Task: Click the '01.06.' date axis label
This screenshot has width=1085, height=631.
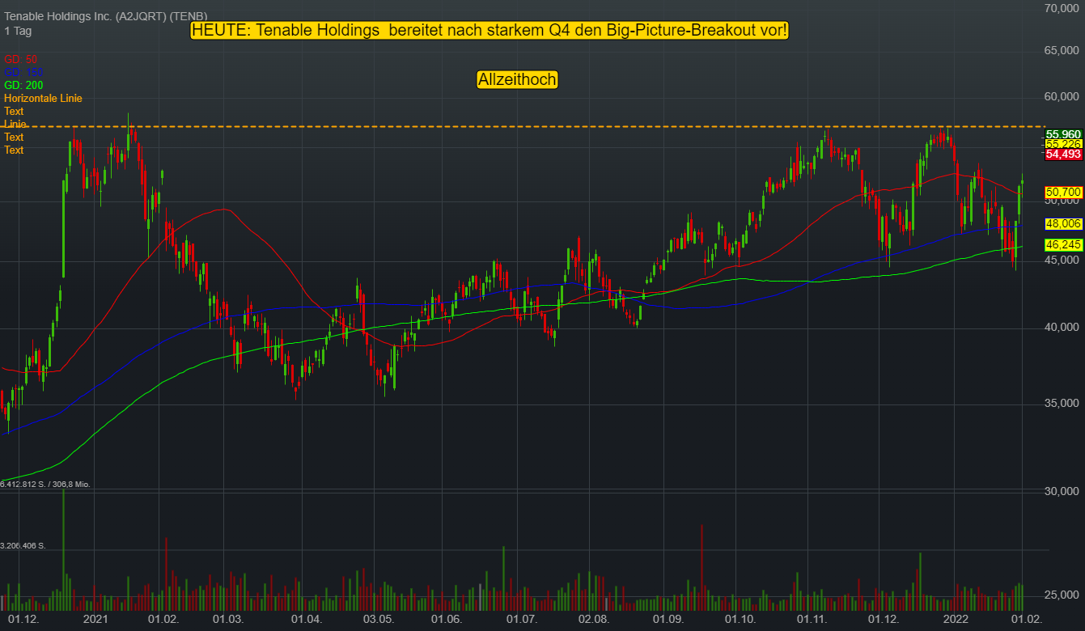Action: pyautogui.click(x=446, y=620)
